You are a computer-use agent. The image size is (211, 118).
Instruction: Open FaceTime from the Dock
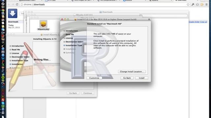pos(3,33)
